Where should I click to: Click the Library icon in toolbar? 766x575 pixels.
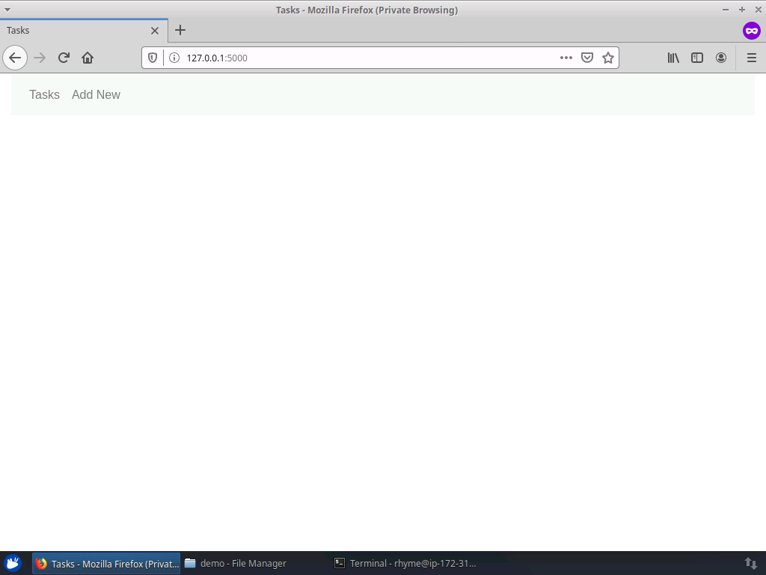(x=672, y=58)
